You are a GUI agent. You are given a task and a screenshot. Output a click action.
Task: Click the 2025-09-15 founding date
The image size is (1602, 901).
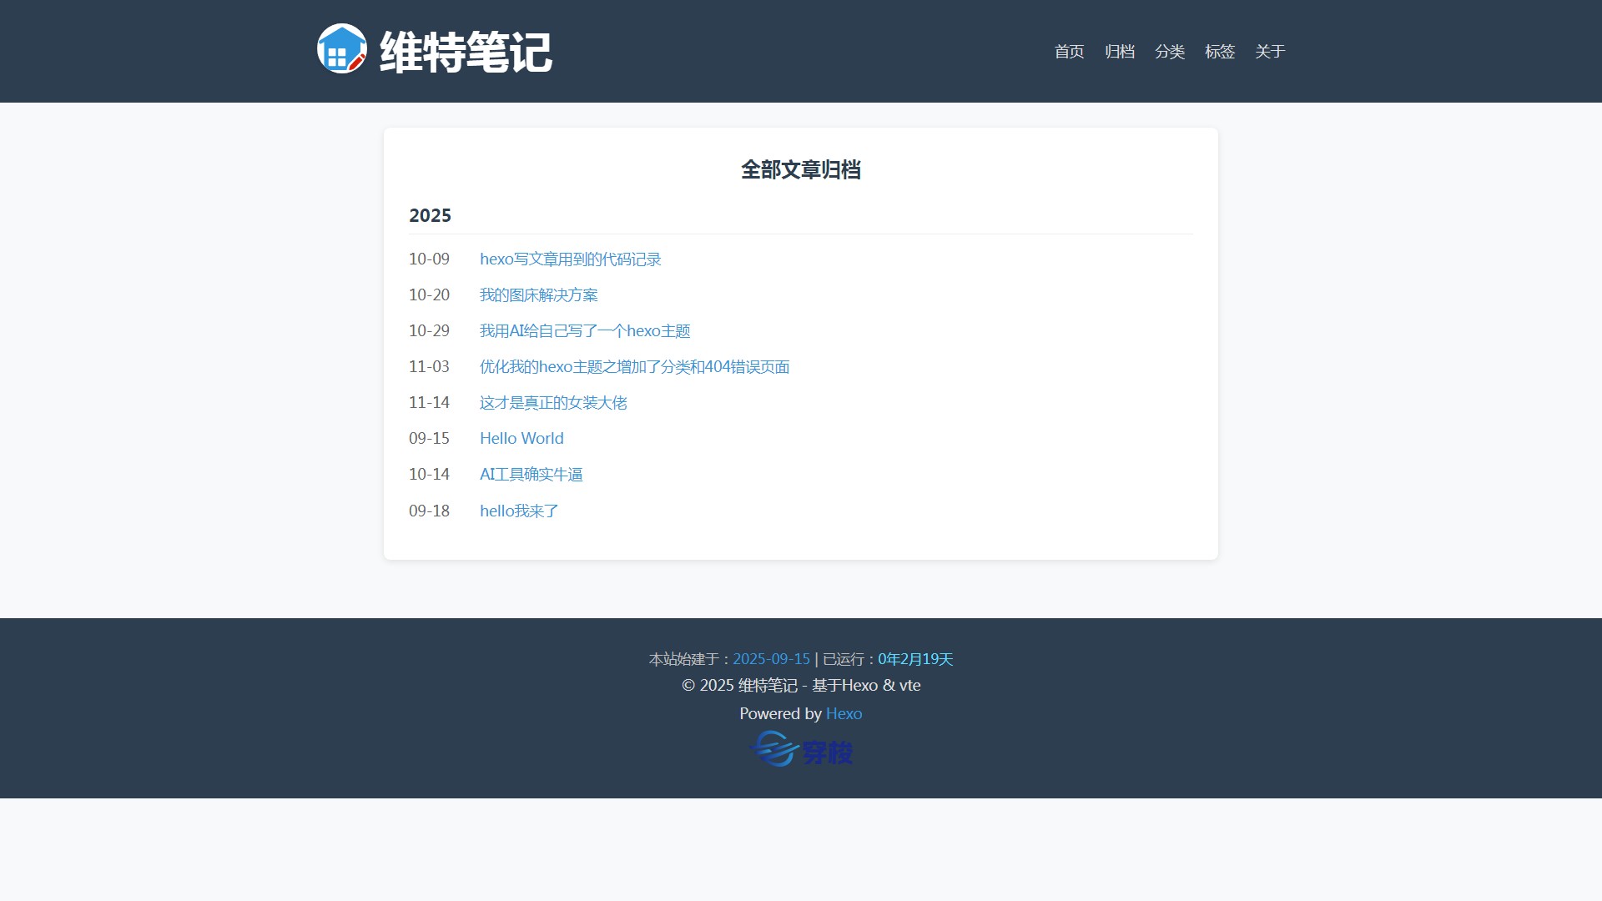[771, 659]
